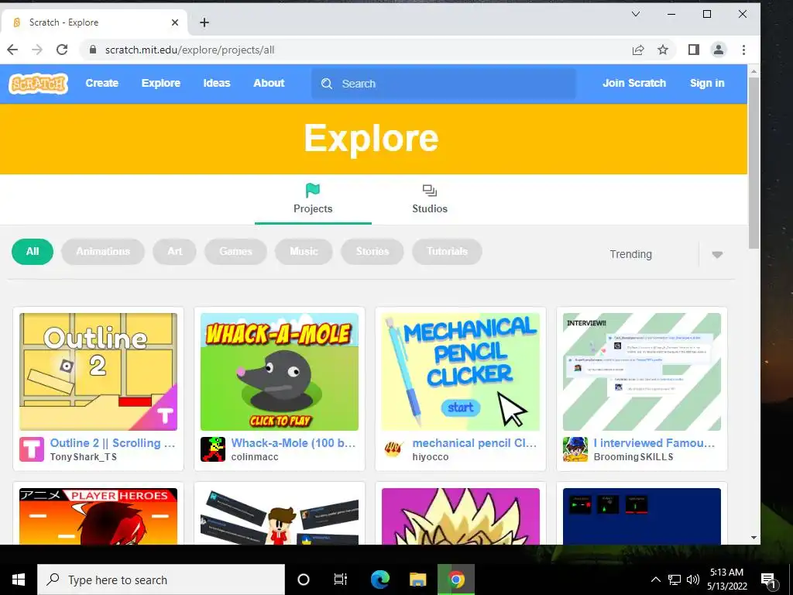Filter projects by Music

point(304,252)
